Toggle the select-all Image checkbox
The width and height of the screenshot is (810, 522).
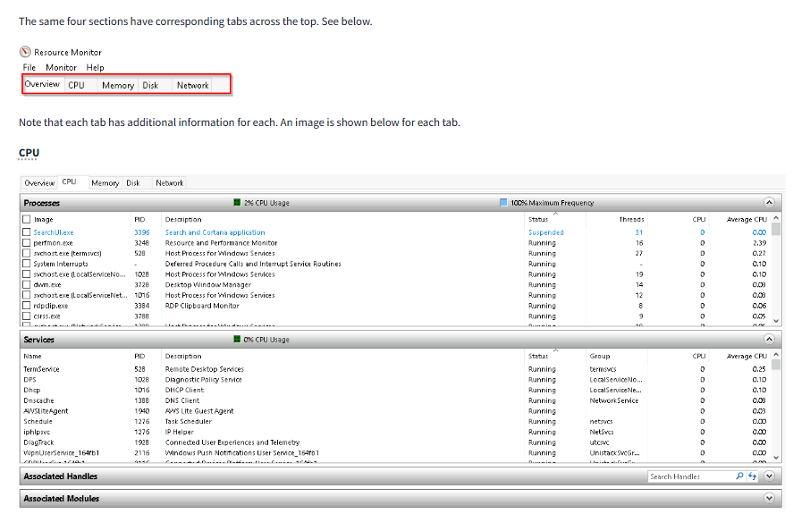27,219
